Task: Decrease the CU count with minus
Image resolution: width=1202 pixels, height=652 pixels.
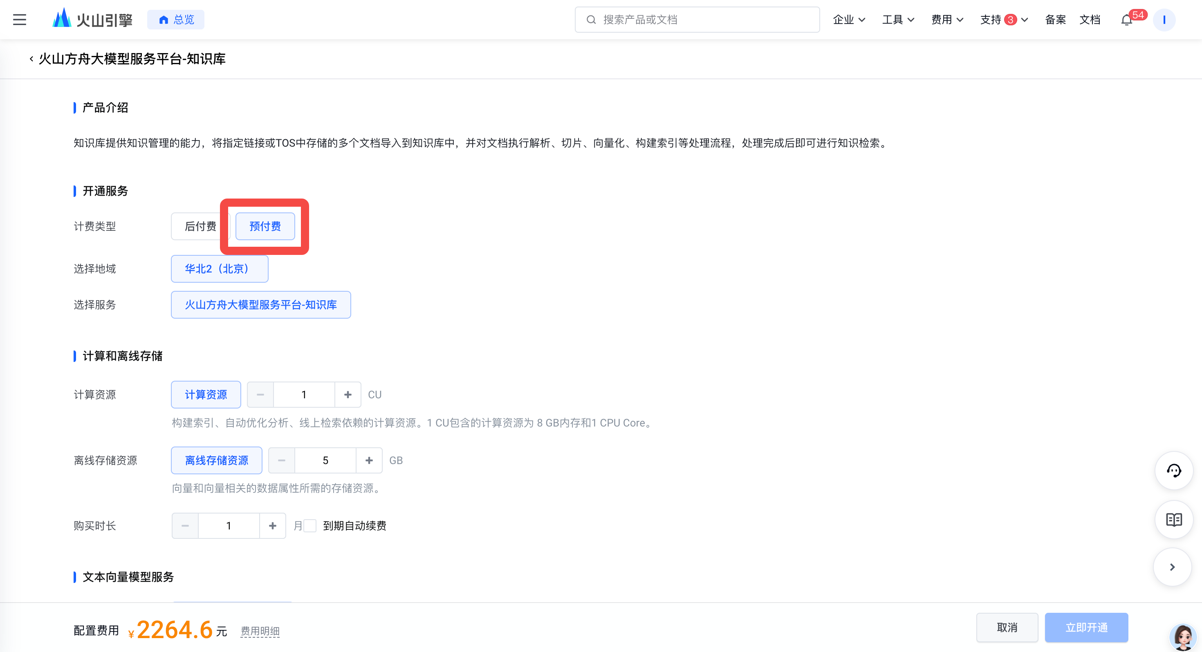Action: point(260,395)
